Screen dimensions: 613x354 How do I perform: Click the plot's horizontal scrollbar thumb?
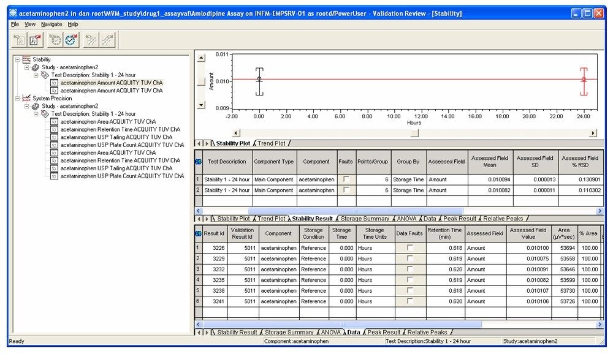tap(414, 134)
